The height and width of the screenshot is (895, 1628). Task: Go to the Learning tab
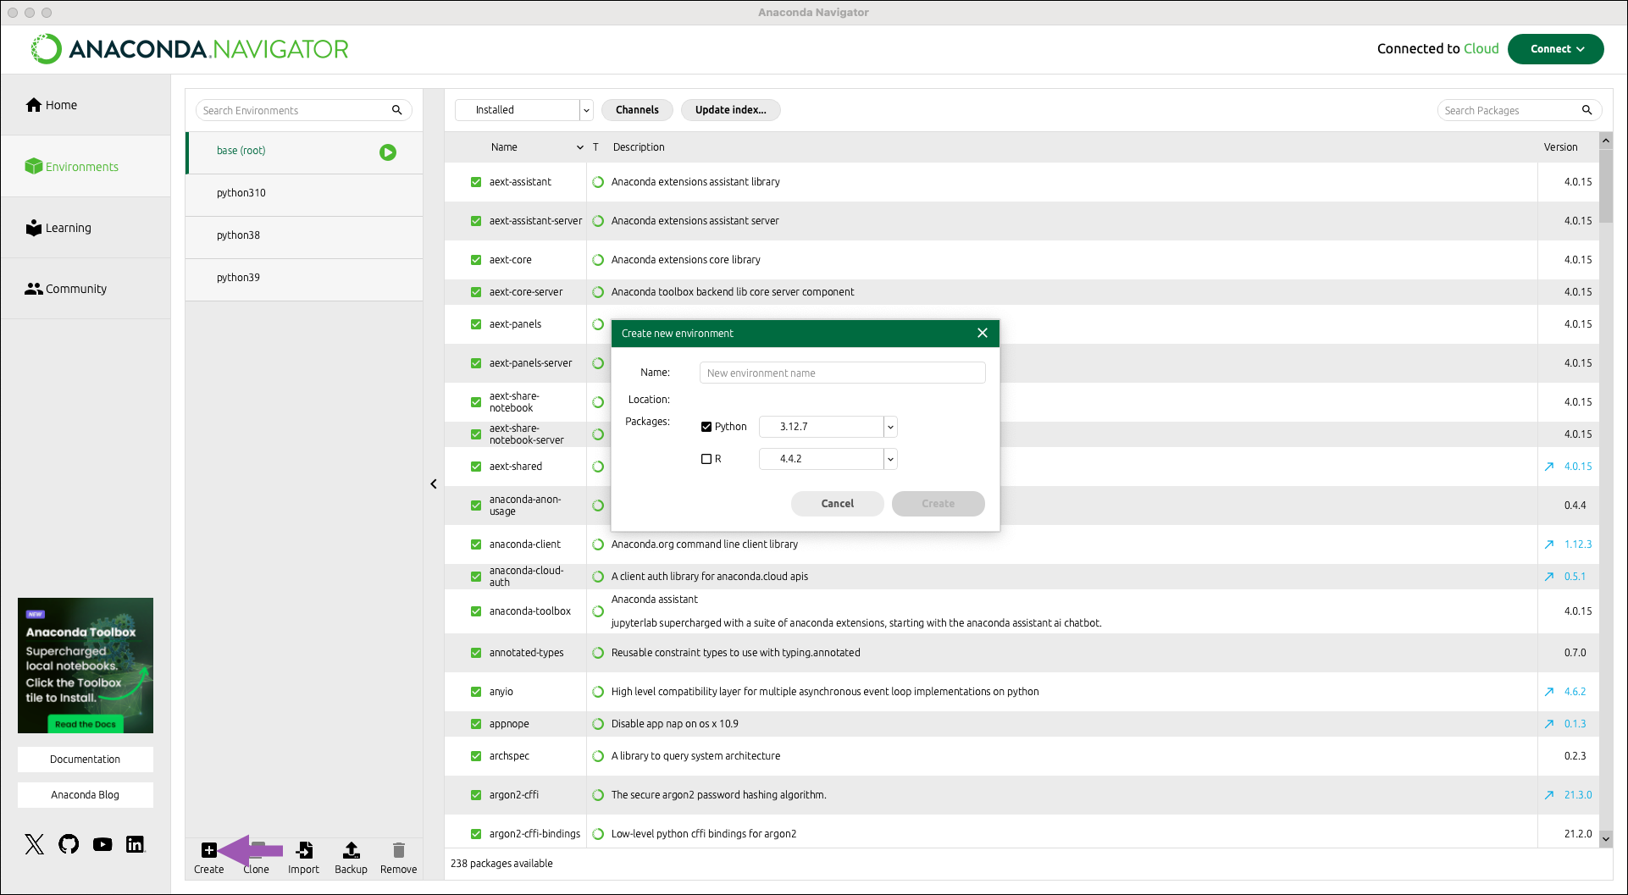[x=86, y=228]
